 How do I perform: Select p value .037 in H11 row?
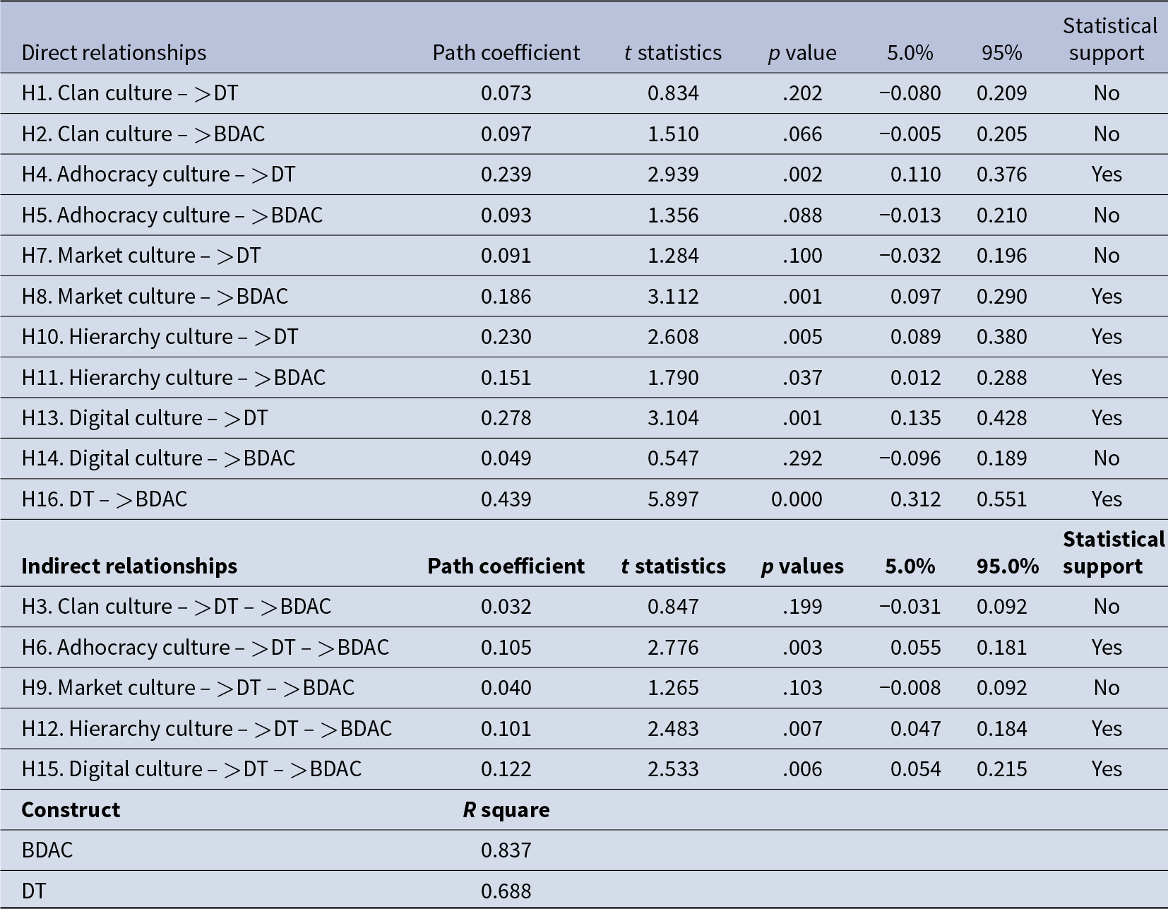802,378
